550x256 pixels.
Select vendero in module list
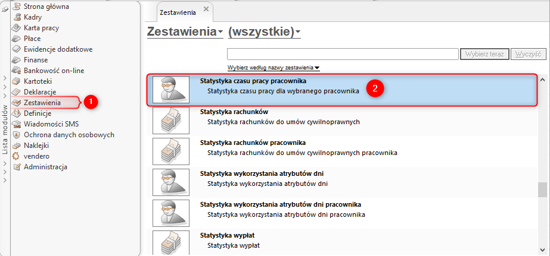[36, 156]
